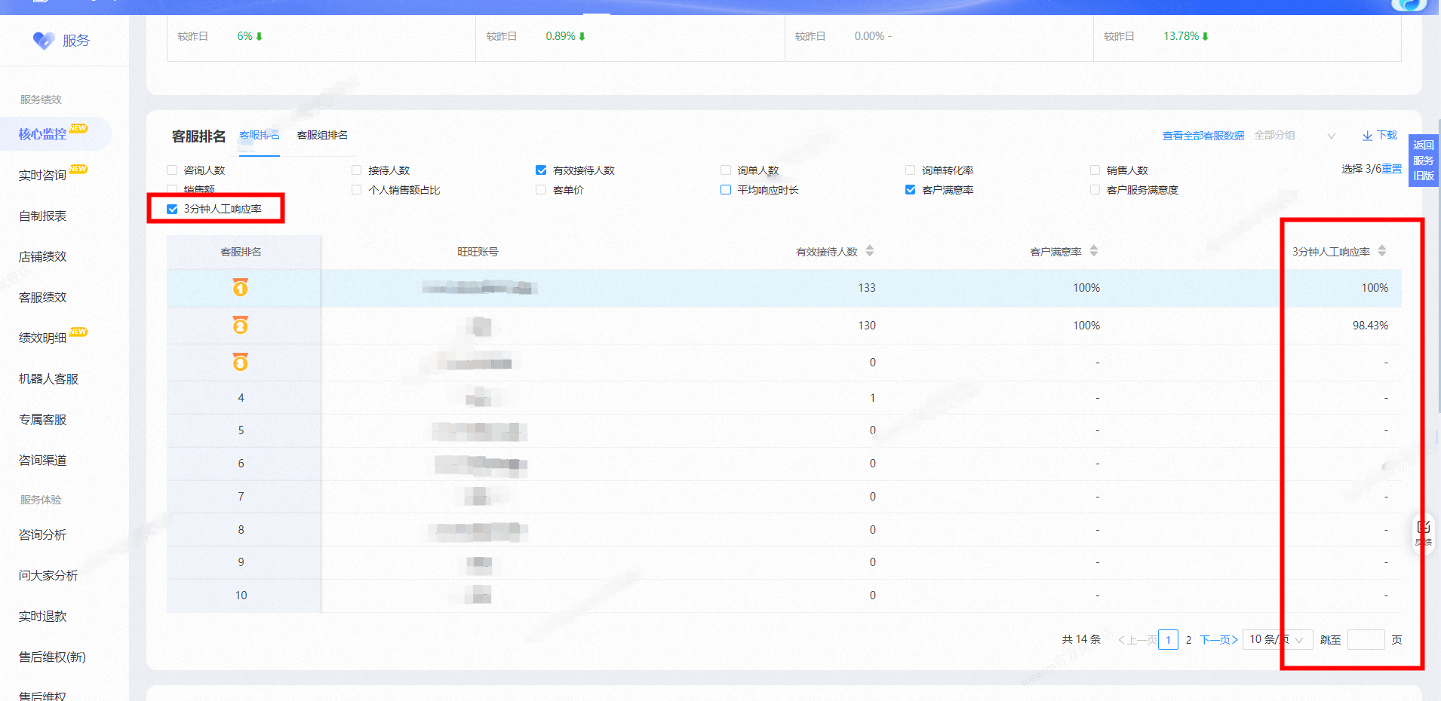Viewport: 1441px width, 701px height.
Task: Enable the 个人销售额占比 checkbox
Action: click(x=357, y=190)
